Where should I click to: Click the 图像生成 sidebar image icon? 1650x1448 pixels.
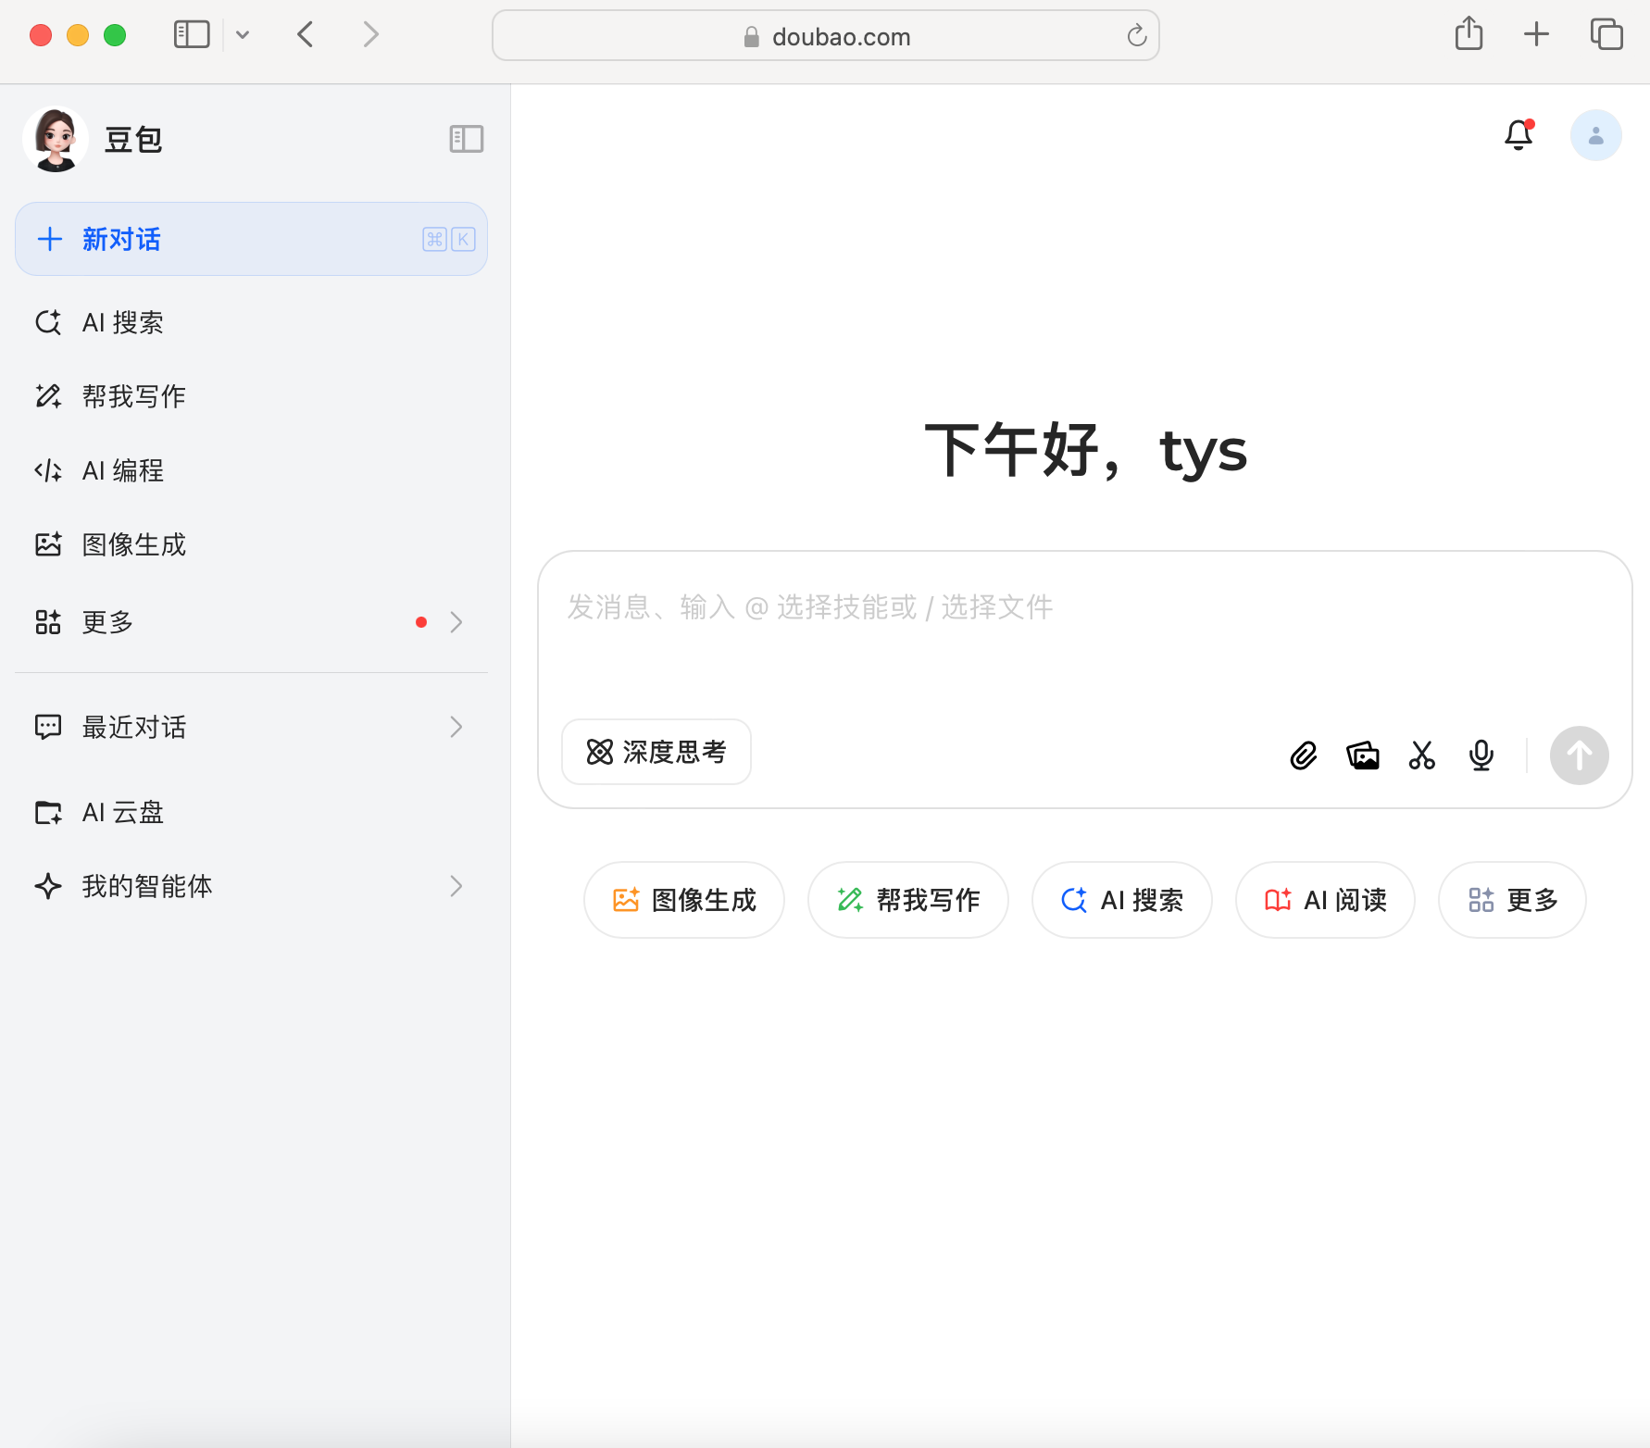[x=48, y=544]
